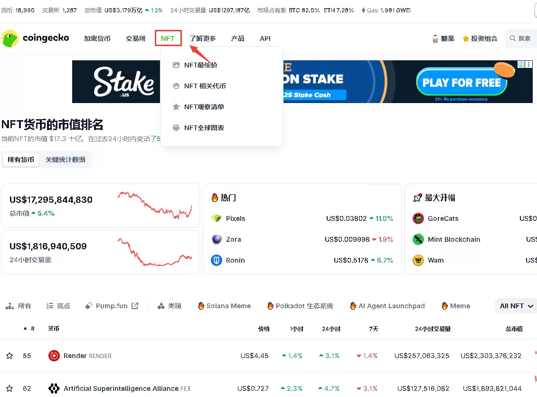Favorite the Artificial Superintelligence Alliance row
The height and width of the screenshot is (397, 537).
click(x=10, y=388)
